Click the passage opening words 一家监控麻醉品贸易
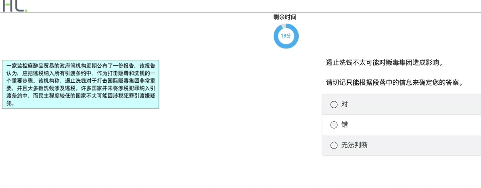This screenshot has height=188, width=481. (x=30, y=66)
